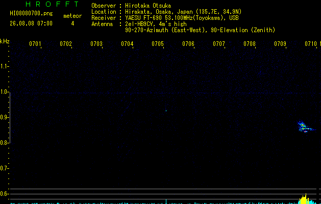Click the cyan intensity spike below 0705

(x=166, y=201)
